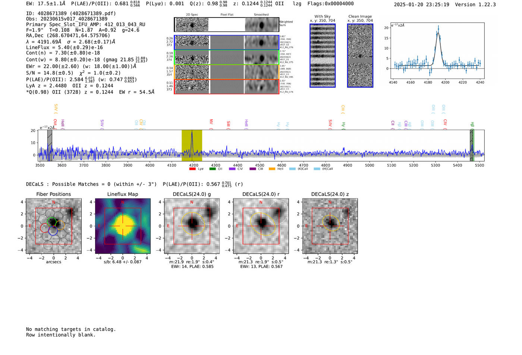
Task: Click the Pixel Flat column header
Action: click(227, 15)
